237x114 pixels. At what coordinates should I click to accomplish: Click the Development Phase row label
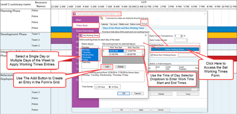[x=14, y=34]
